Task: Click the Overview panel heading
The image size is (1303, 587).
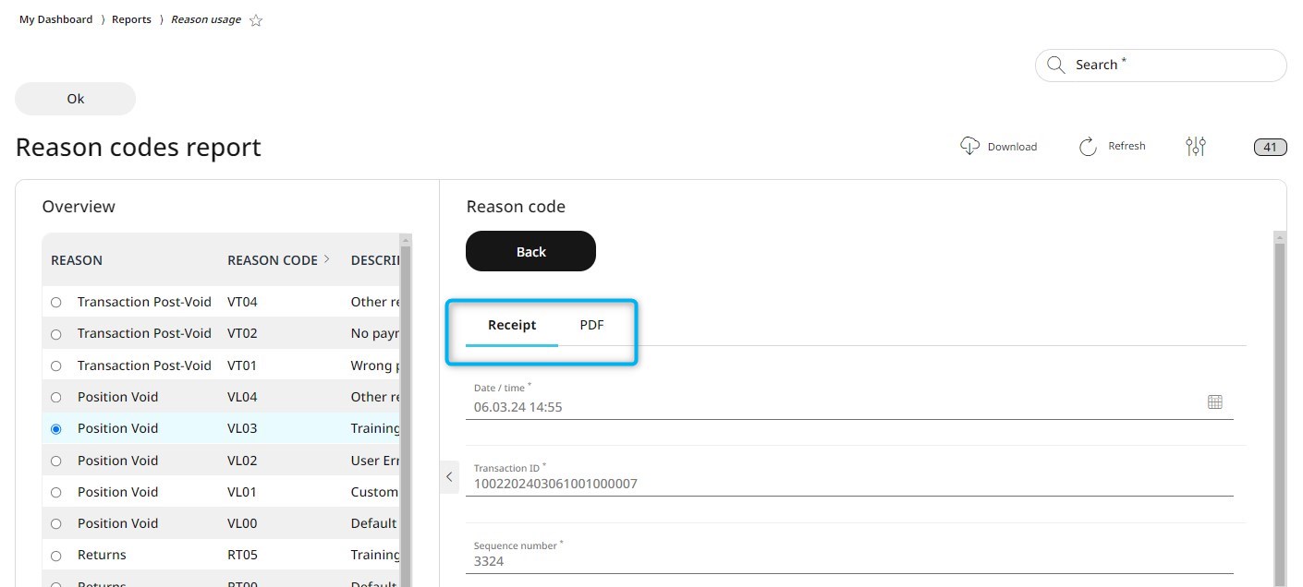Action: coord(79,207)
